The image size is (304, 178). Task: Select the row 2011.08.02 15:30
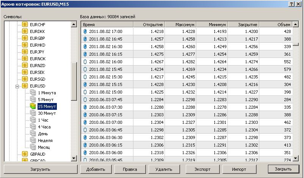pos(187,77)
